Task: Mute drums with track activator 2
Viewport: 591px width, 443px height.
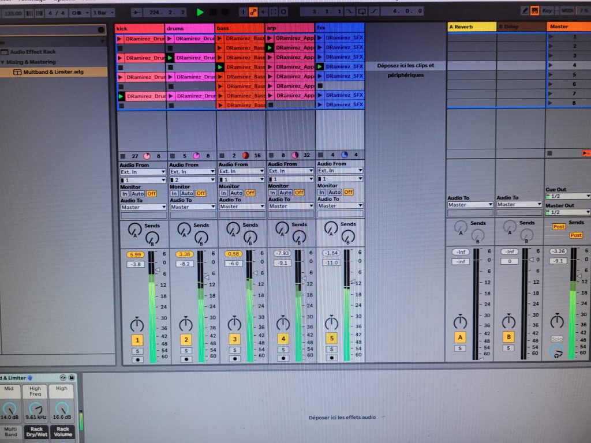Action: tap(186, 340)
